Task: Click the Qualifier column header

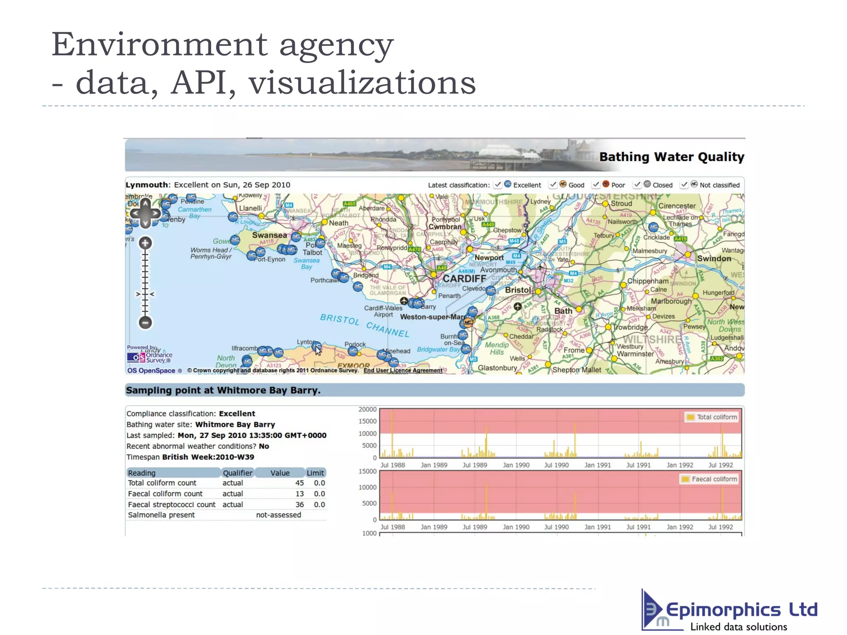Action: click(x=237, y=473)
